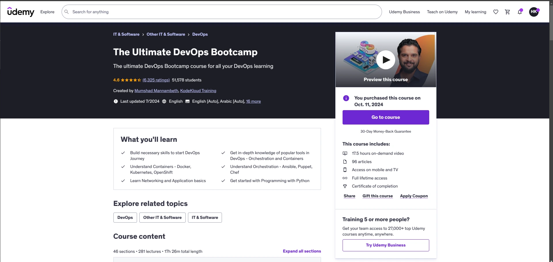Show 16 more subtitle languages
The height and width of the screenshot is (262, 553).
click(x=253, y=101)
